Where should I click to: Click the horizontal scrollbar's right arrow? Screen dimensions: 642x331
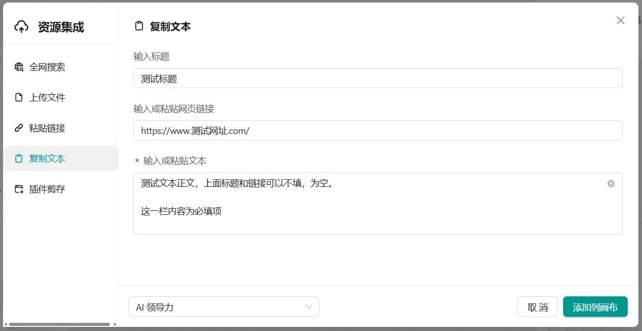[115, 324]
